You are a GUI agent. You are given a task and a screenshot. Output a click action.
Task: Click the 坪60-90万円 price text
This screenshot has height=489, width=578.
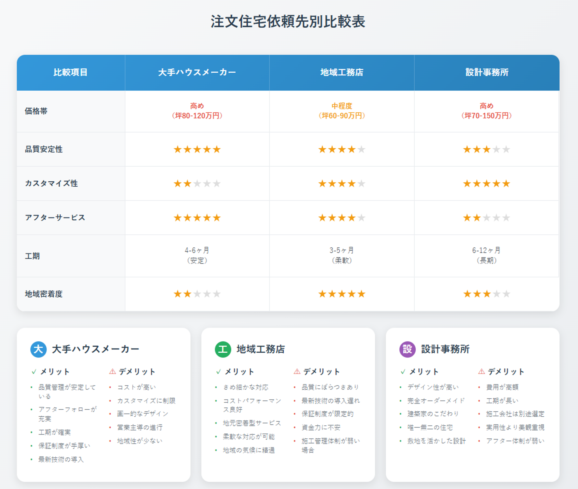point(342,116)
